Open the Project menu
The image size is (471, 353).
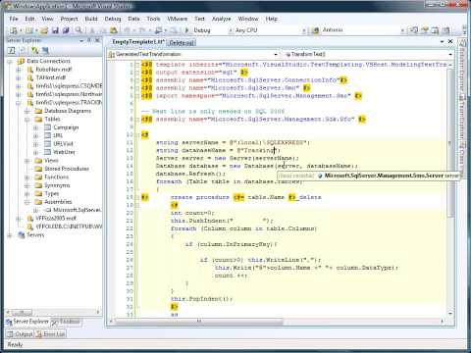tap(70, 19)
